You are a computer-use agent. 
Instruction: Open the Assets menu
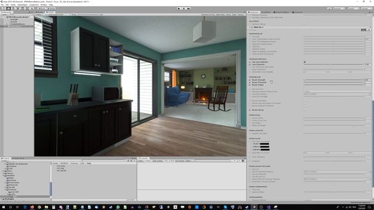(13, 5)
